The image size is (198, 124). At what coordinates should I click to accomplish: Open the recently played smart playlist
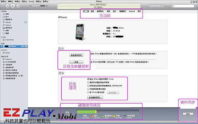coord(11,73)
